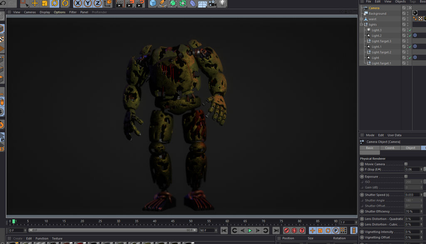Screen dimensions: 426x244
Task: Open viewport Options menu
Action: [59, 12]
